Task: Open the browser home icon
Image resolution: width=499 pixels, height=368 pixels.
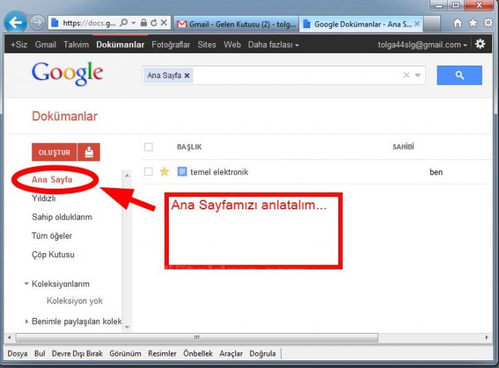Action: coord(457,23)
